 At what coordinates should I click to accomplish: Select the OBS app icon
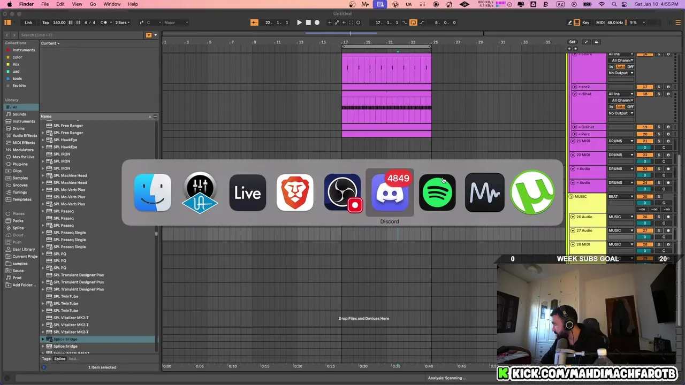(x=342, y=192)
